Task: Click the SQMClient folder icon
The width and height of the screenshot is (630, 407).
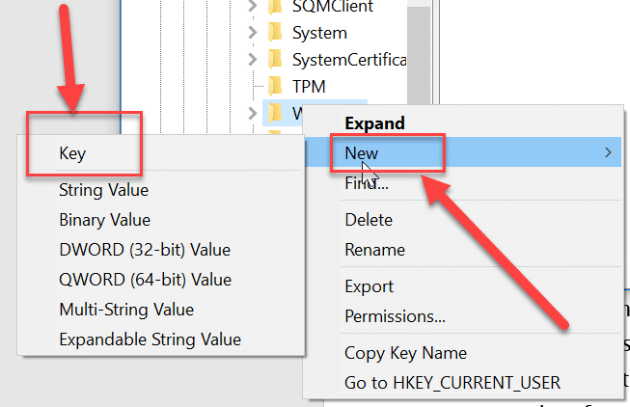Action: [x=276, y=7]
